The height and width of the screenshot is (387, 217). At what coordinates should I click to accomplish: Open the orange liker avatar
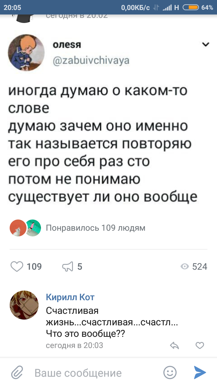[17, 228]
